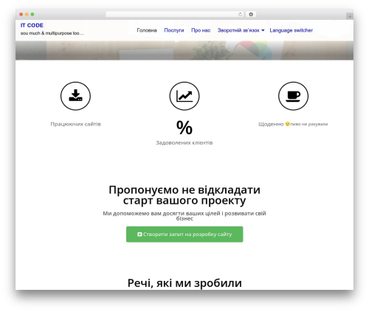
Task: Click the Задоволених клієнтів label
Action: 184,142
